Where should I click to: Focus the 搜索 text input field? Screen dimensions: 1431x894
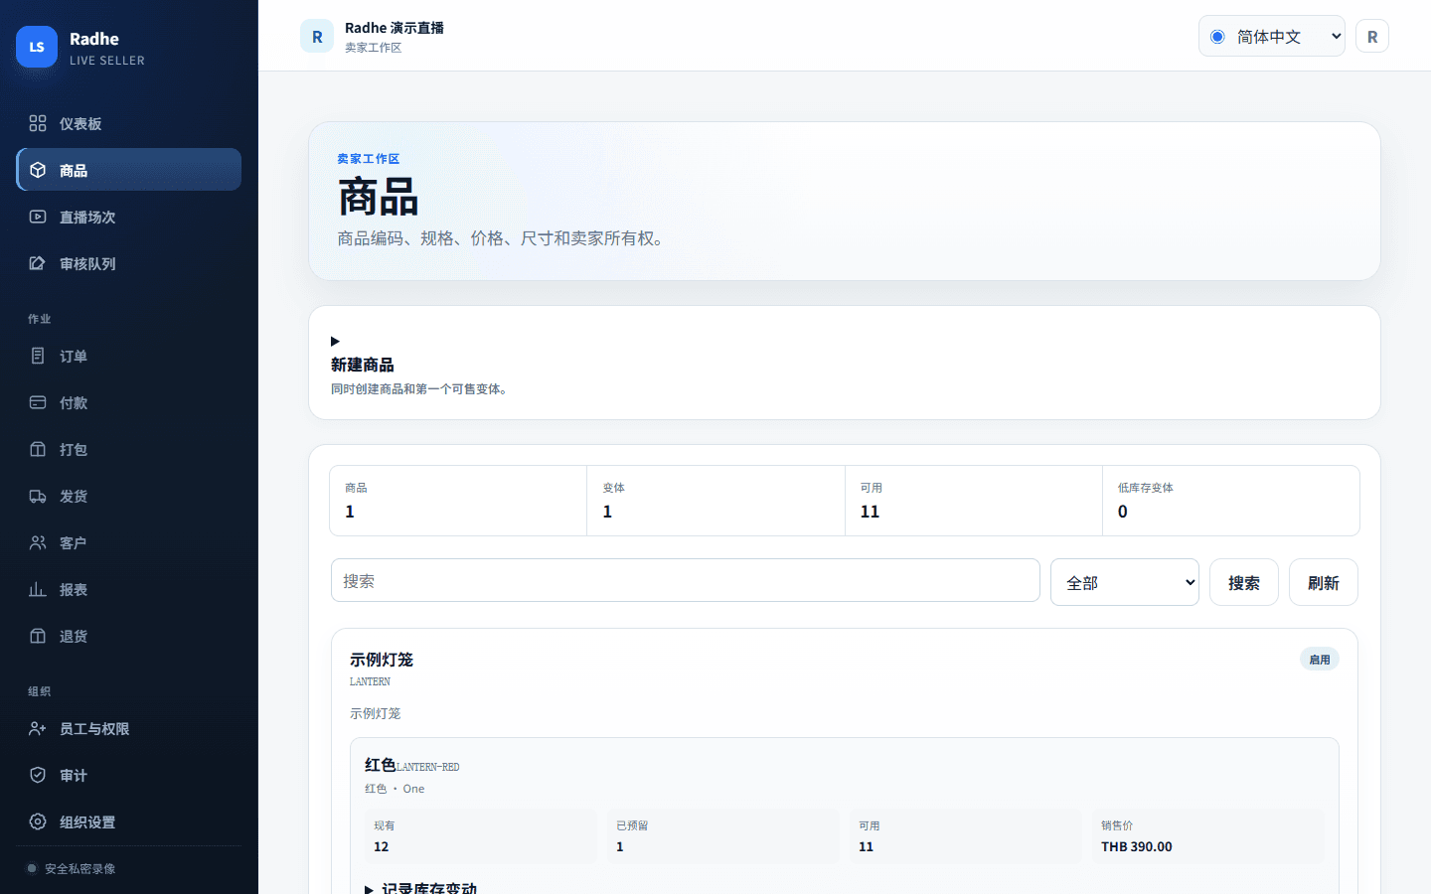pyautogui.click(x=686, y=581)
